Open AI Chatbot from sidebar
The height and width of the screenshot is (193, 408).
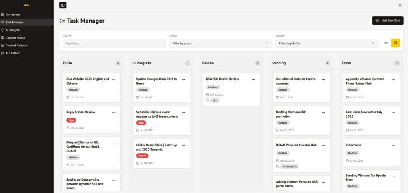click(x=12, y=53)
